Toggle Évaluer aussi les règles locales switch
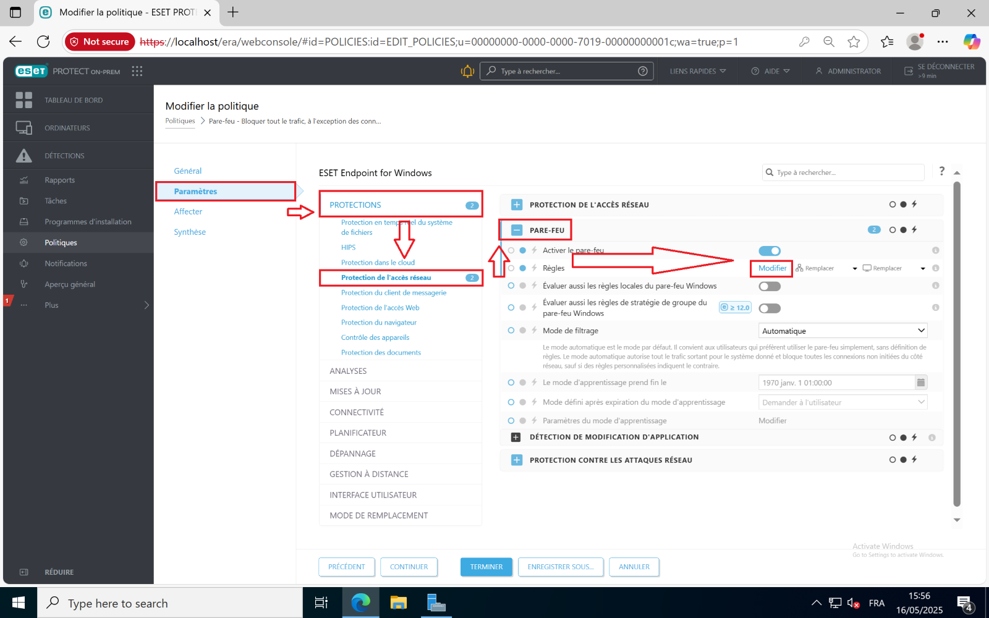Screen dimensions: 989x618 pyautogui.click(x=770, y=286)
